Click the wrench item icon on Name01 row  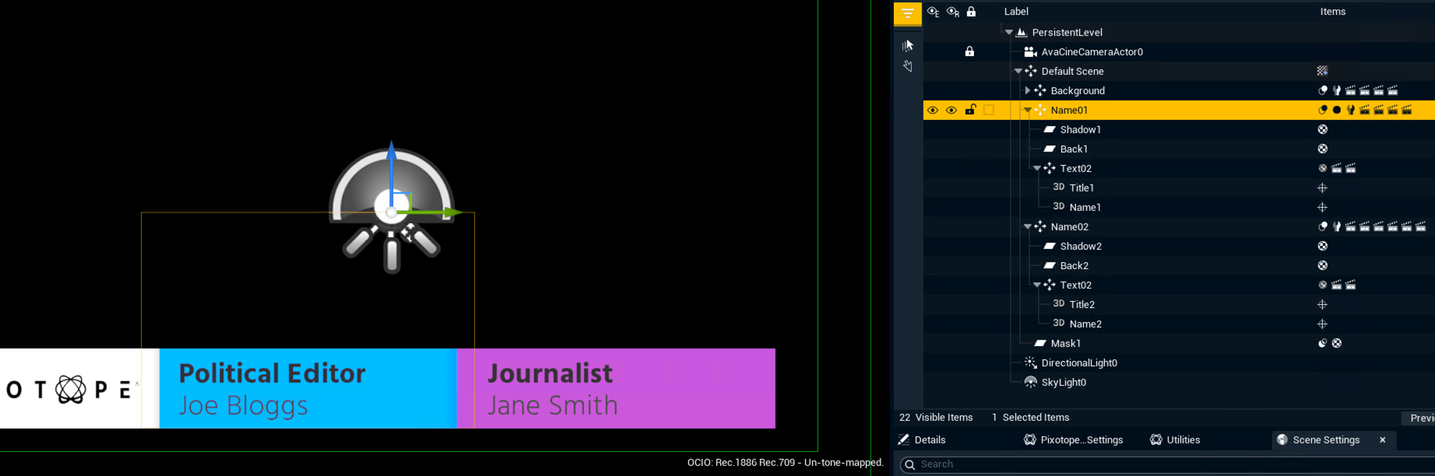pos(1351,110)
